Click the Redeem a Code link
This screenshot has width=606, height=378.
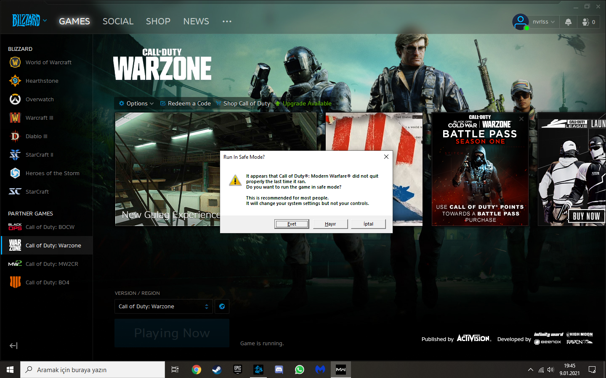click(x=186, y=103)
